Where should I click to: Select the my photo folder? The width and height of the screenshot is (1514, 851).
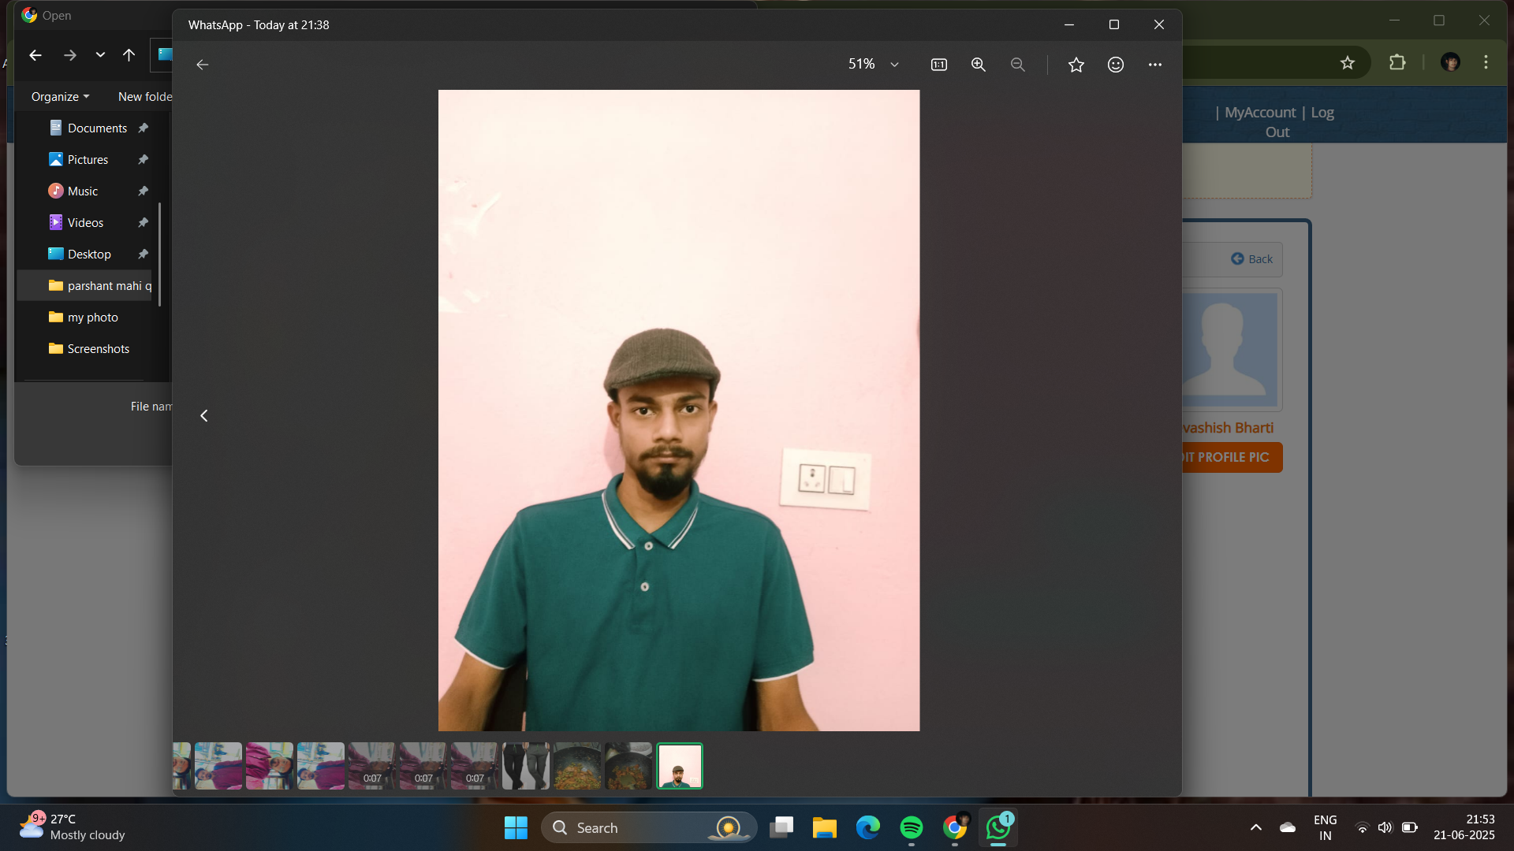coord(93,317)
